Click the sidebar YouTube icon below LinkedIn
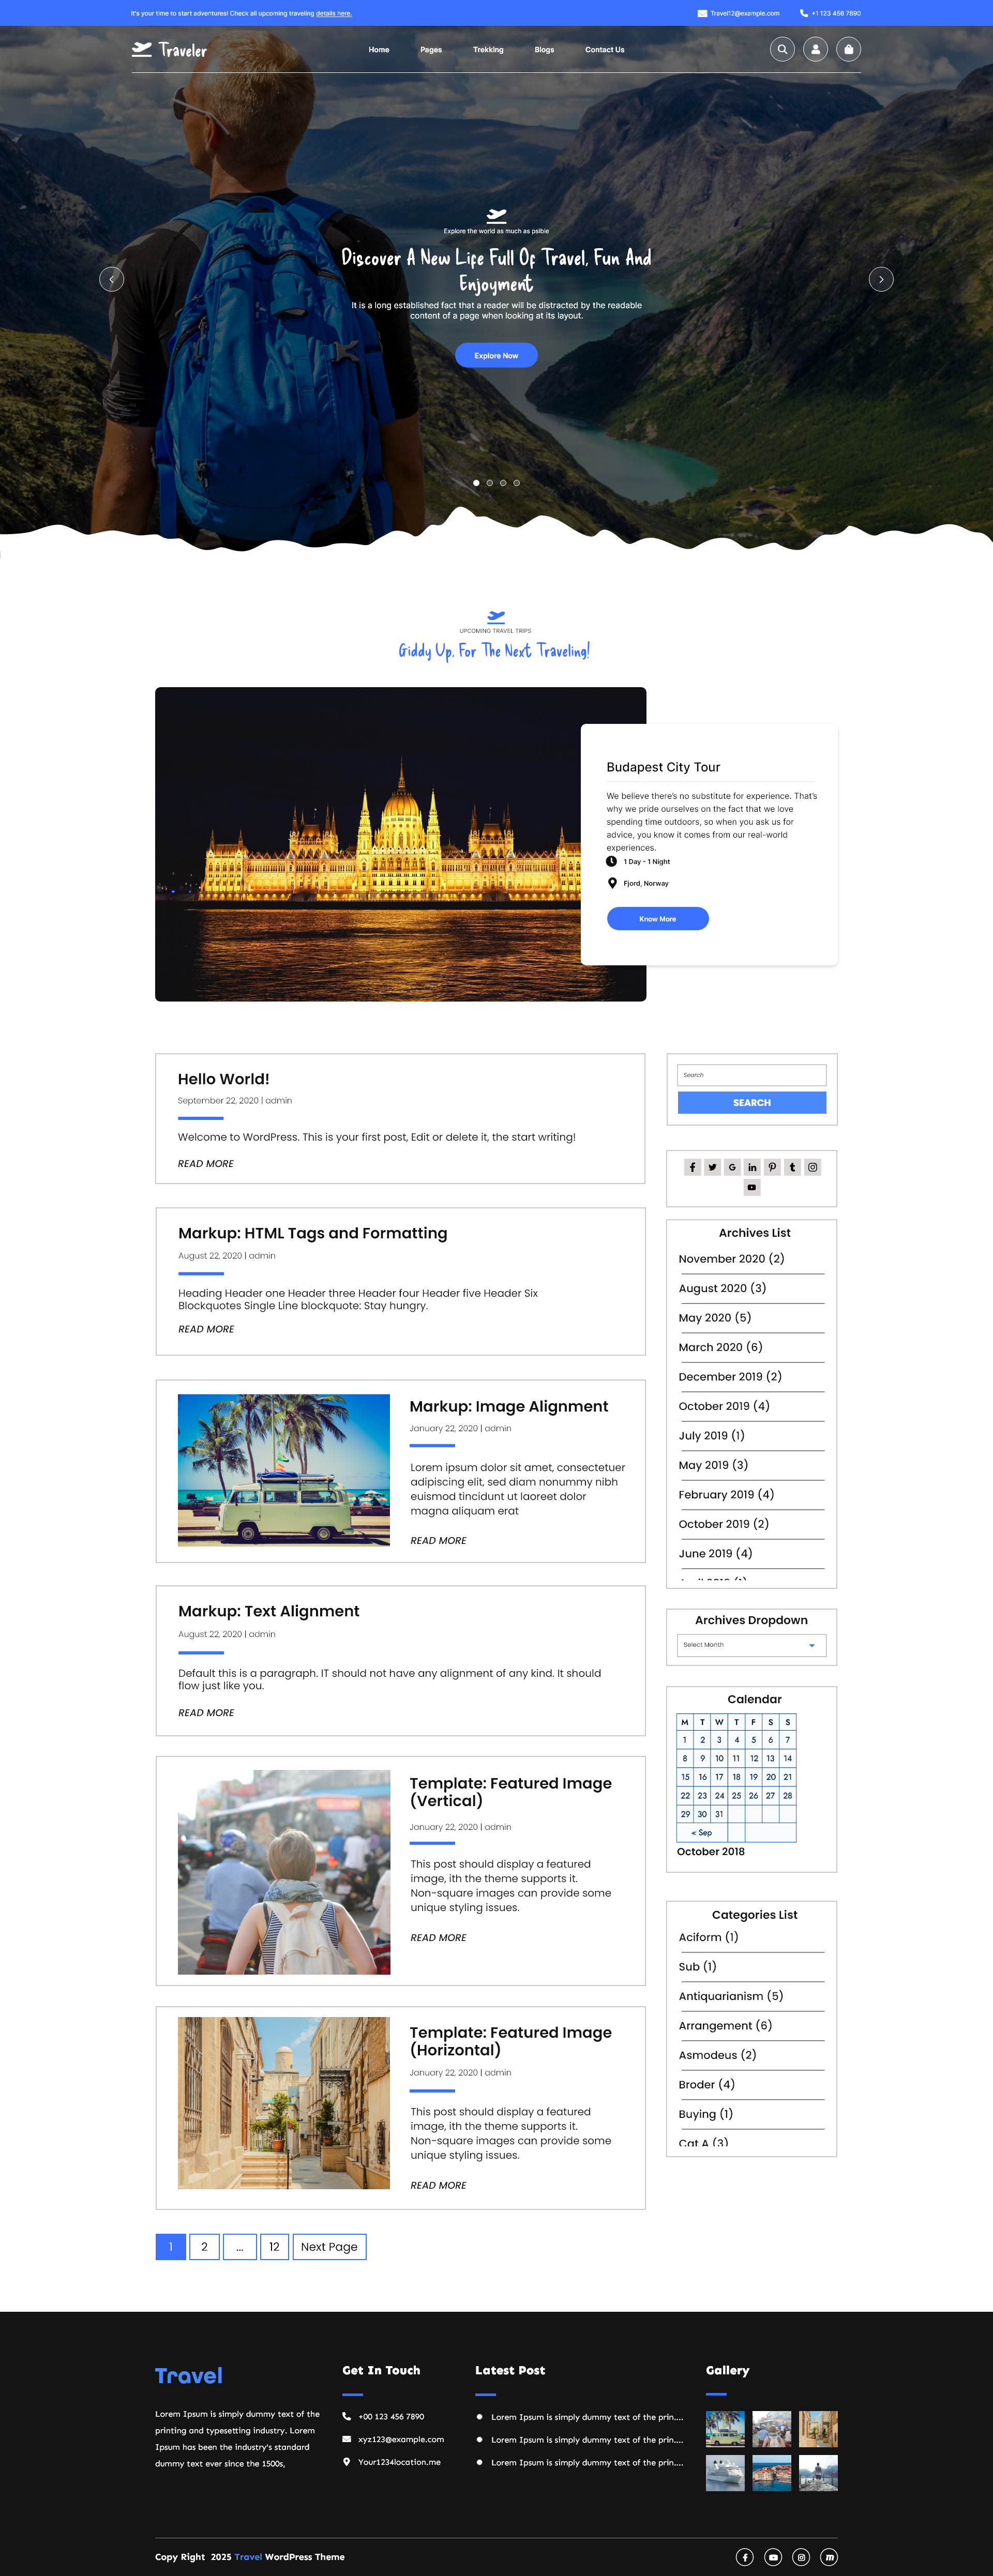 [x=752, y=1187]
